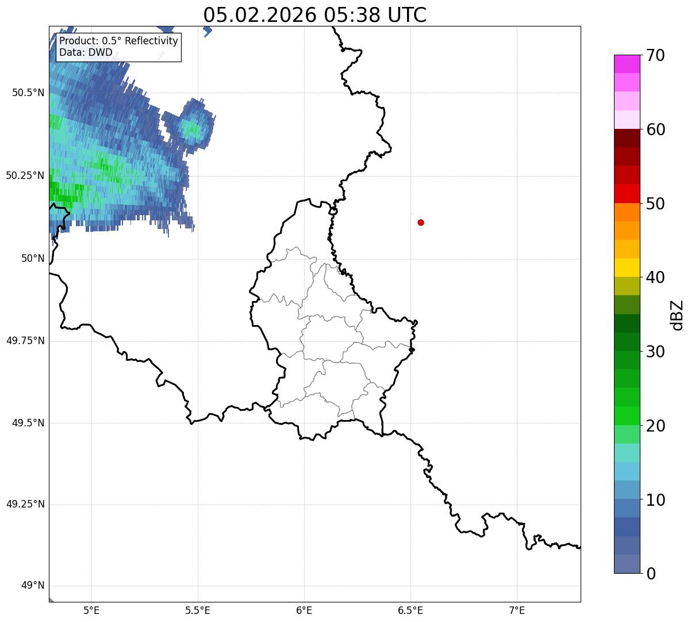Click the 5.5°E longitude label
691x622 pixels.
pos(198,610)
